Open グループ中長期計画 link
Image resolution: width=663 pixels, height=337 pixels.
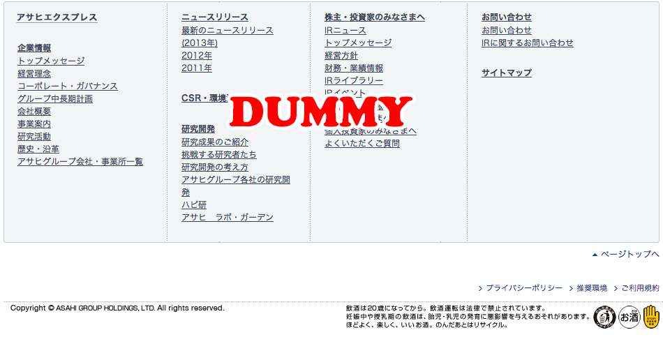point(55,99)
